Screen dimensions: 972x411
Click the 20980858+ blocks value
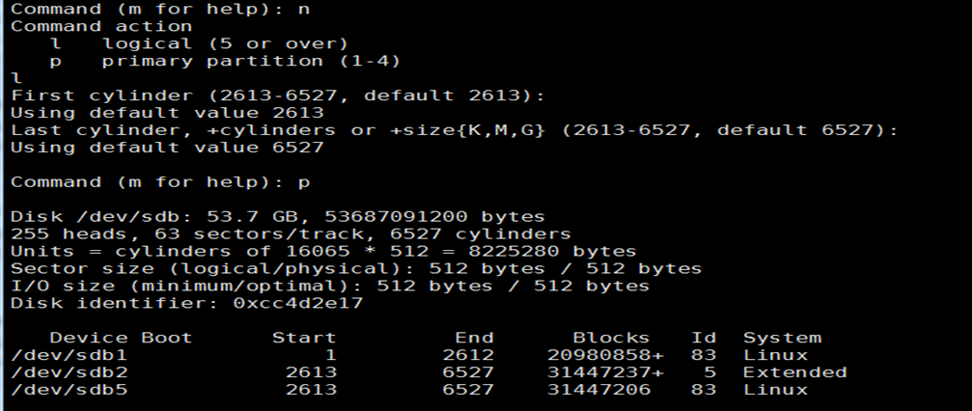pos(605,355)
